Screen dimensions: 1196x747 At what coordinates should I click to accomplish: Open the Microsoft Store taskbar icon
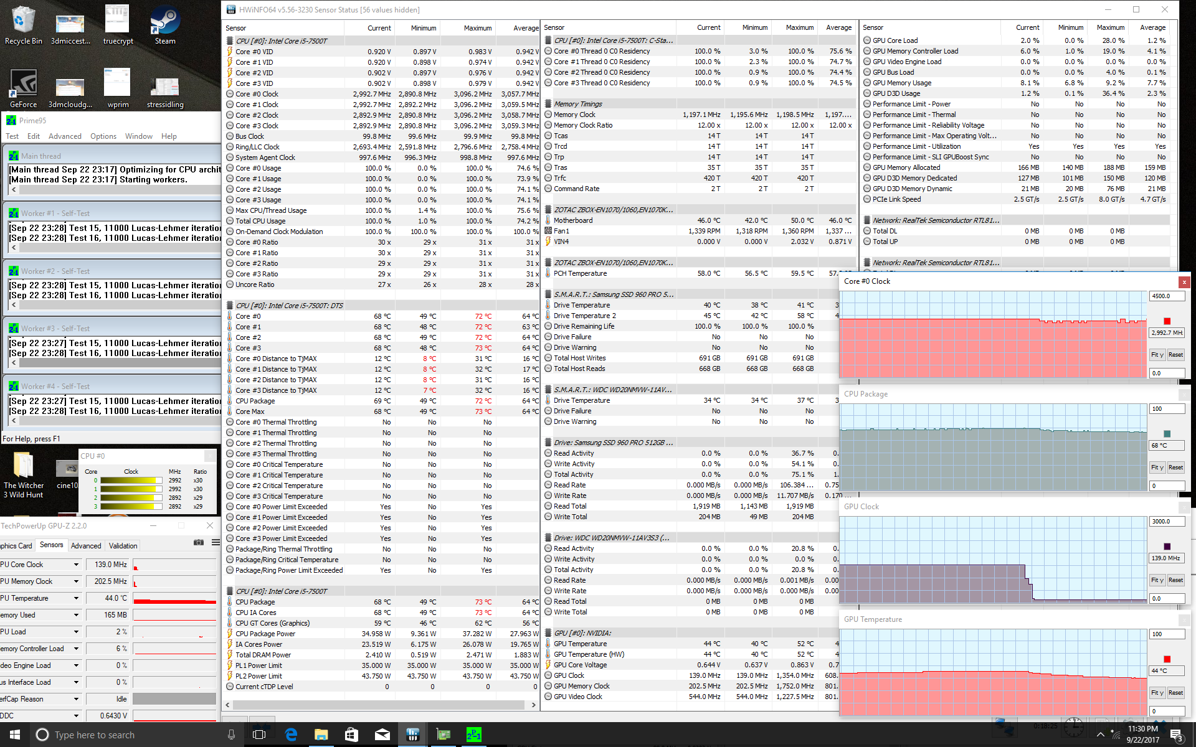tap(351, 735)
